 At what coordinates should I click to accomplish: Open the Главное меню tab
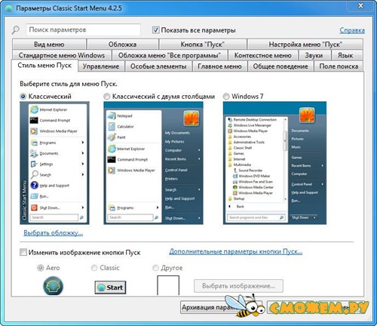pos(219,66)
